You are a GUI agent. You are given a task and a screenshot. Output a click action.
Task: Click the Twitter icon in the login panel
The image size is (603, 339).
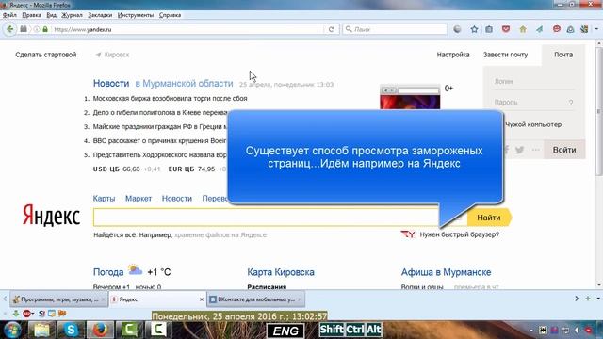click(519, 150)
